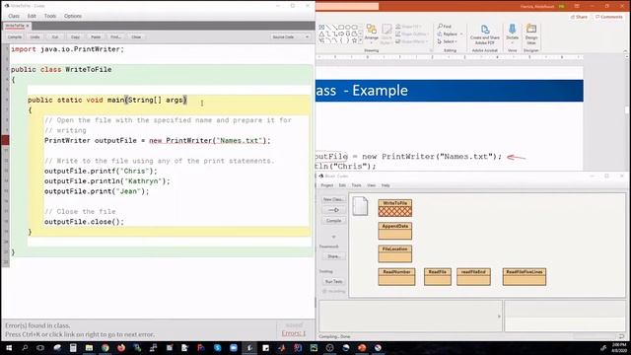This screenshot has width=631, height=355.
Task: Click the New Class... button
Action: click(333, 199)
